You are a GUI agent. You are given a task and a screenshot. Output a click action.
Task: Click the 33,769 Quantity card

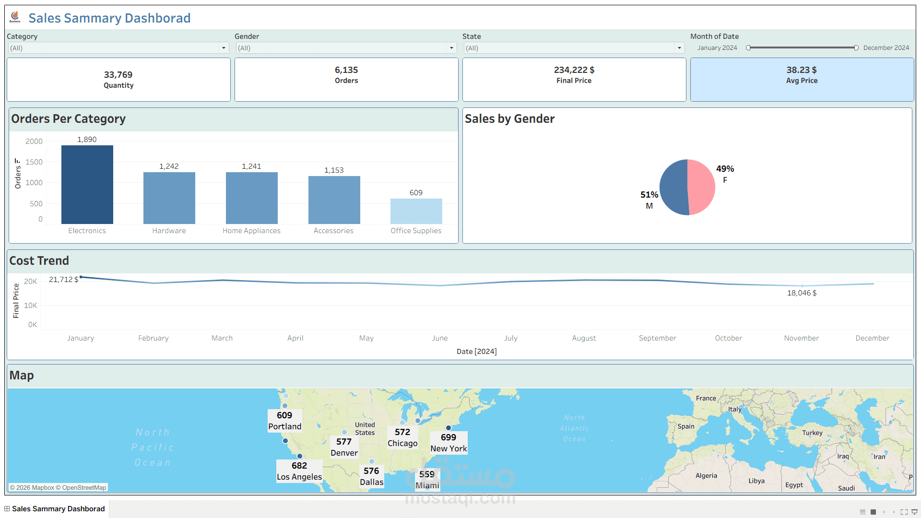click(x=118, y=80)
